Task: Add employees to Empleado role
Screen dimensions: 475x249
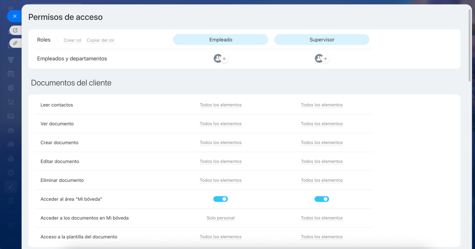Action: [224, 59]
